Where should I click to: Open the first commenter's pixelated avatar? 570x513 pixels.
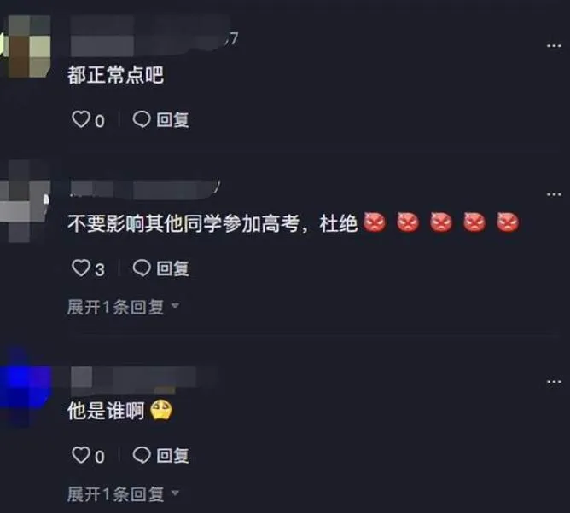click(26, 46)
